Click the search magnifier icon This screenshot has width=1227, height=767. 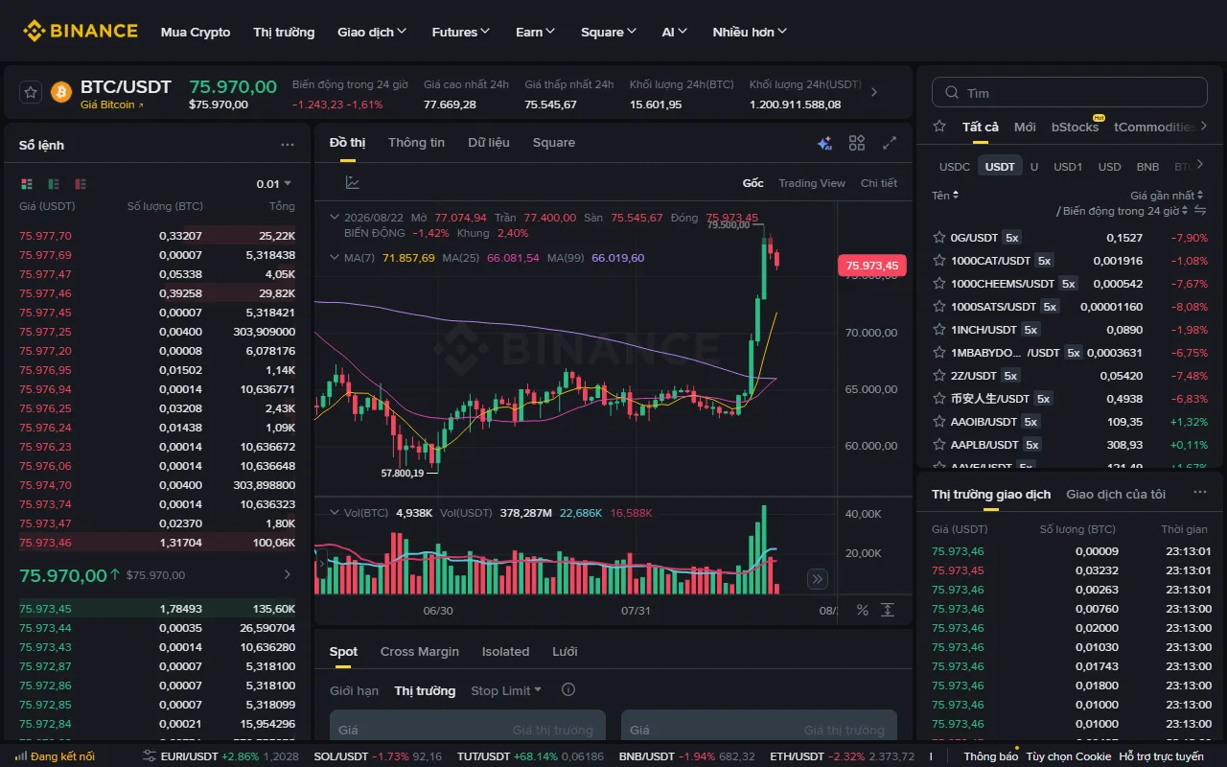(952, 93)
